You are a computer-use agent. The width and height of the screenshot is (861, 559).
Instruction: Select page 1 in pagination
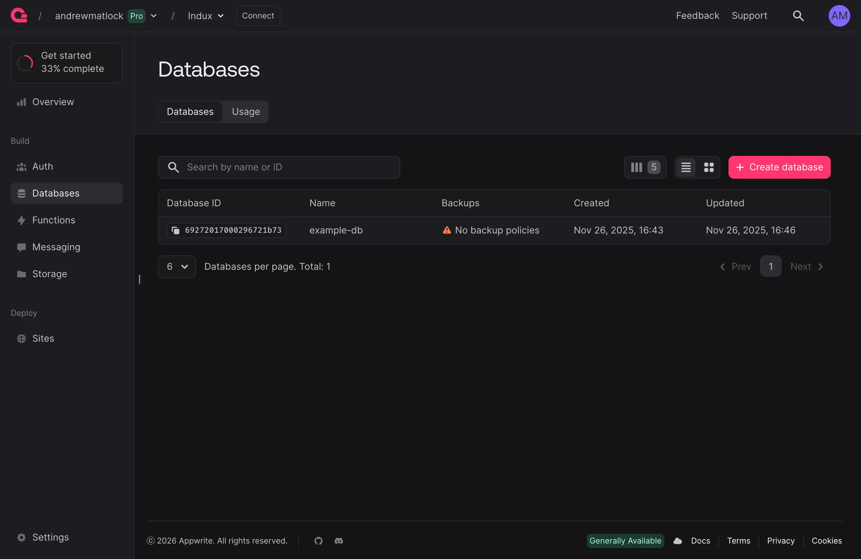tap(771, 266)
